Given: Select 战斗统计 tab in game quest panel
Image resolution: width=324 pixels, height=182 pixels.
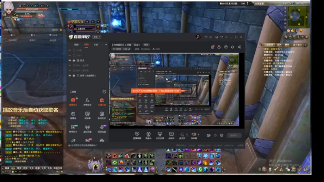Looking at the screenshot, I should pyautogui.click(x=297, y=45).
